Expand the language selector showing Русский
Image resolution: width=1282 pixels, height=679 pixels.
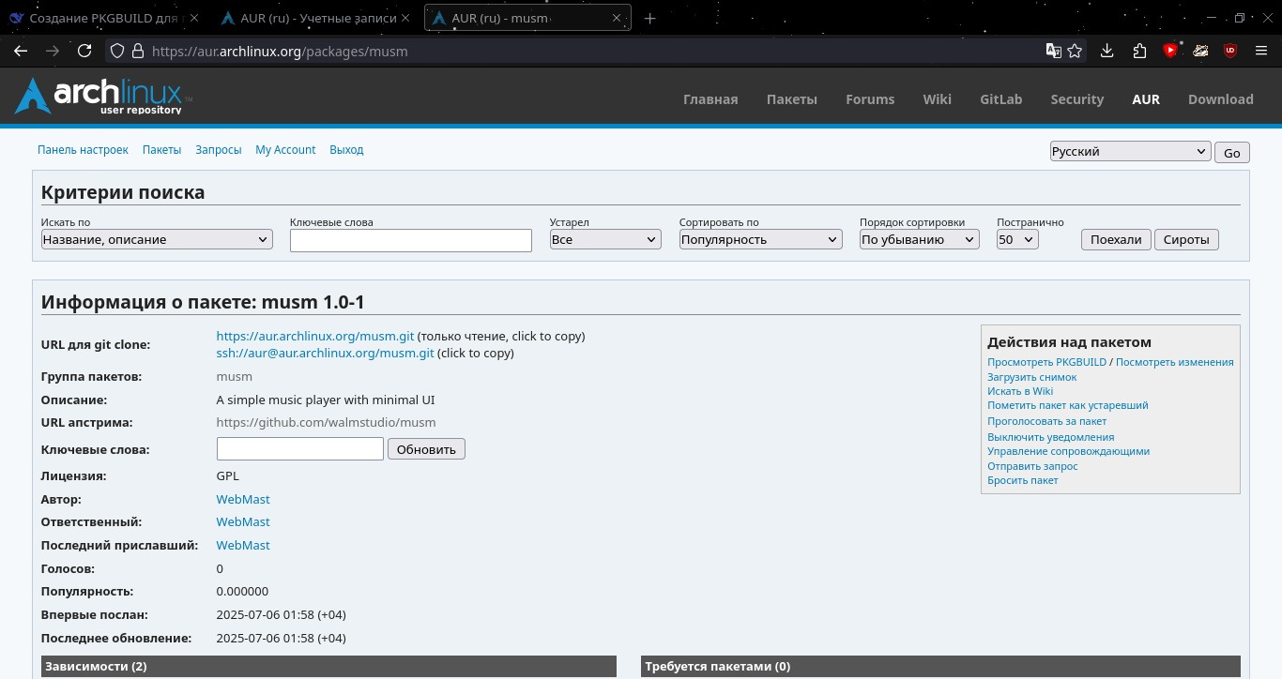1129,152
